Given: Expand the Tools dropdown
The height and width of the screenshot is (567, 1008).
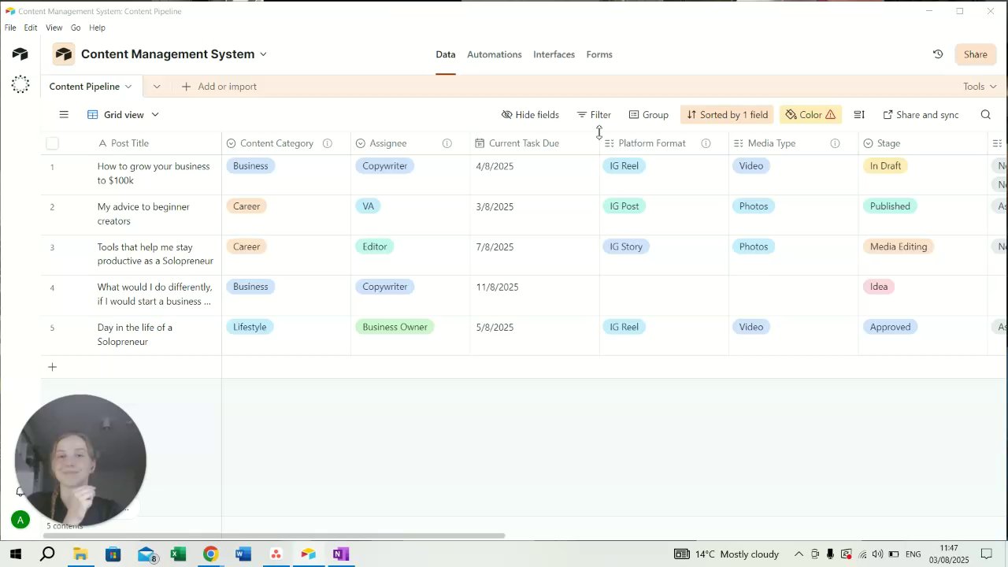Looking at the screenshot, I should [980, 87].
